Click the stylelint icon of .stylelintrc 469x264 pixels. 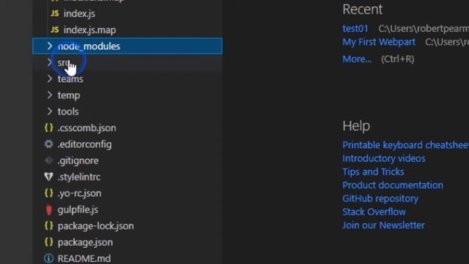[49, 177]
